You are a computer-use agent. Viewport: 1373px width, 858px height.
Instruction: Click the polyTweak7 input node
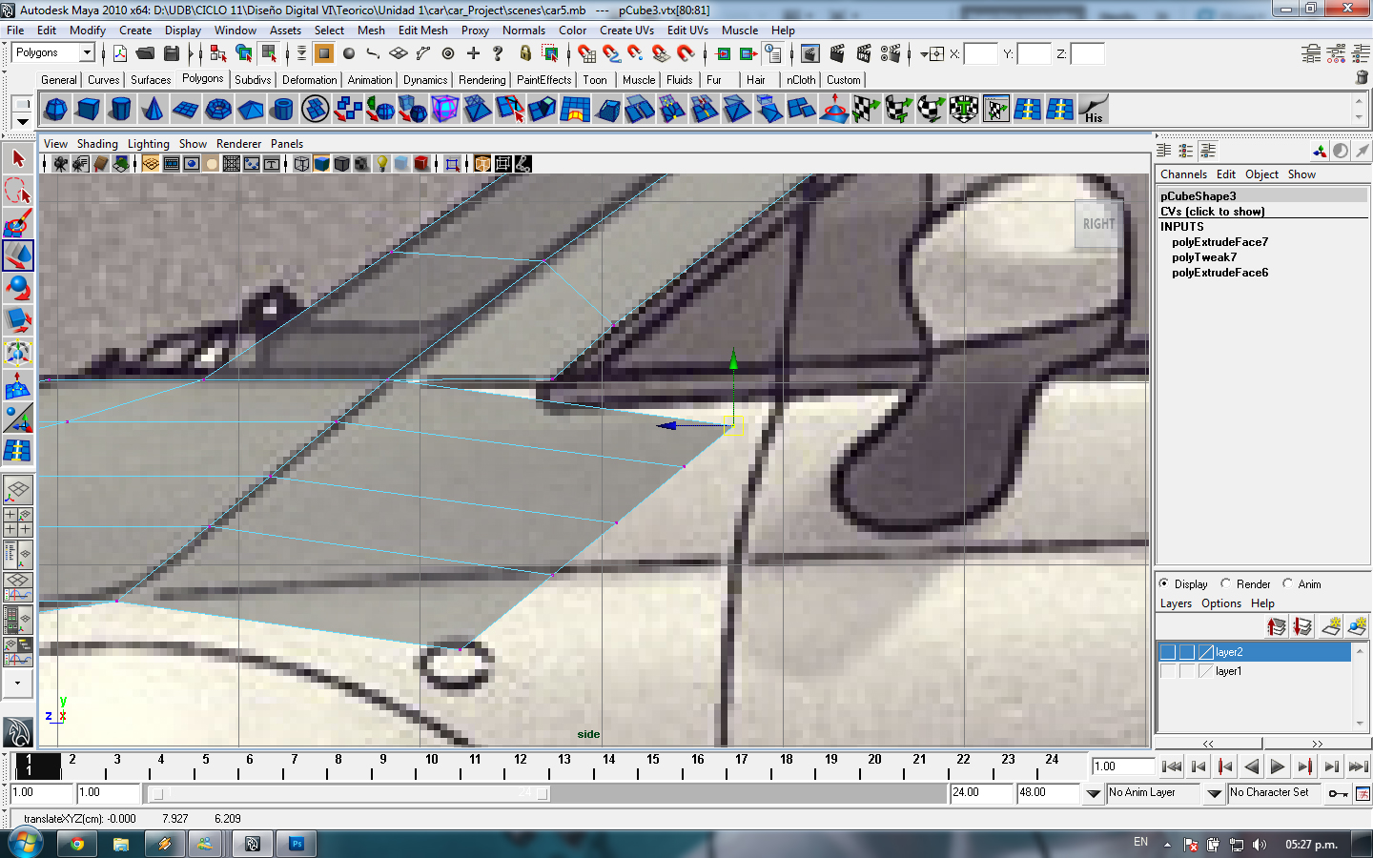1204,257
